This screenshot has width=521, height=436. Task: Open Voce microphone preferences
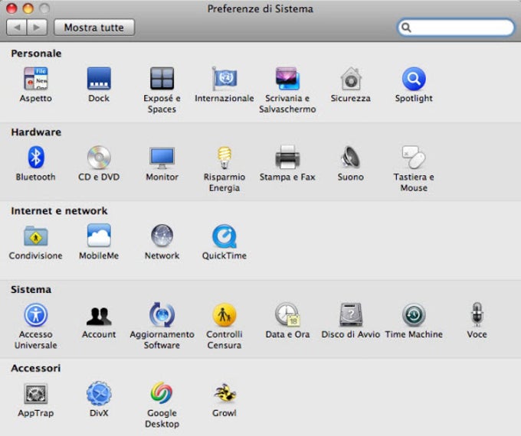click(477, 314)
